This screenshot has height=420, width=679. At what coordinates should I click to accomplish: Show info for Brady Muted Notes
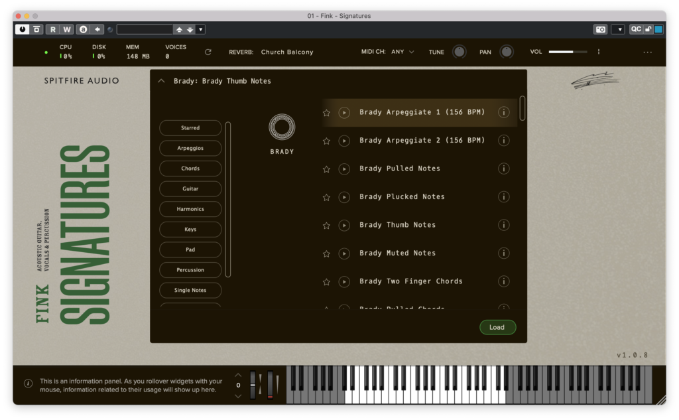(x=504, y=253)
